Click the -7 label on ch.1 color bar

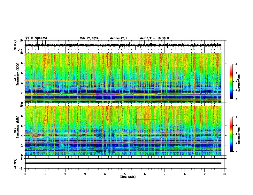tap(235, 99)
